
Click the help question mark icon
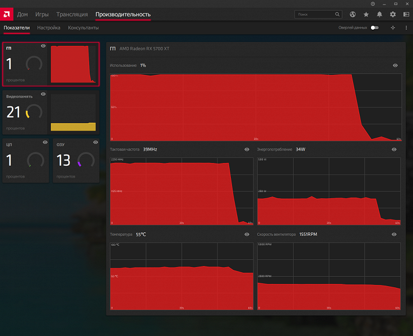[x=373, y=3]
